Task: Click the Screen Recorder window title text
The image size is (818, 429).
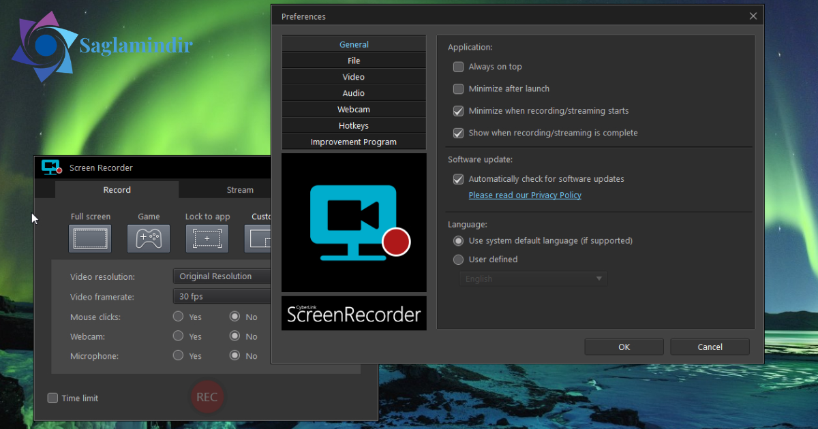Action: click(x=101, y=168)
